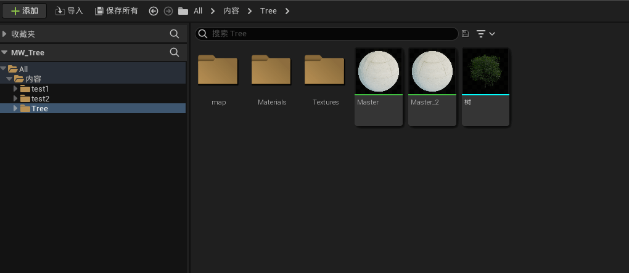Viewport: 629px width, 273px height.
Task: Collapse the MW_Tree section
Action: (x=5, y=53)
